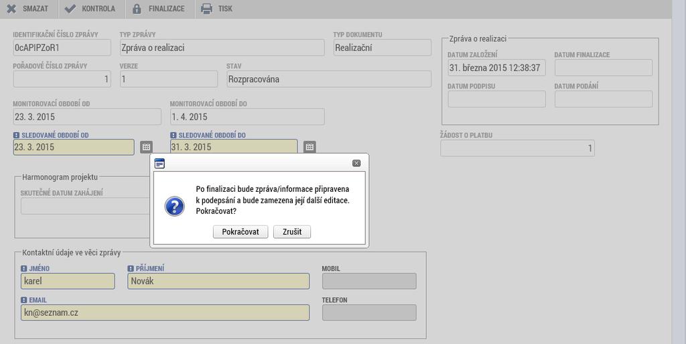
Task: Select the Kontrola toolbar label
Action: coord(98,8)
